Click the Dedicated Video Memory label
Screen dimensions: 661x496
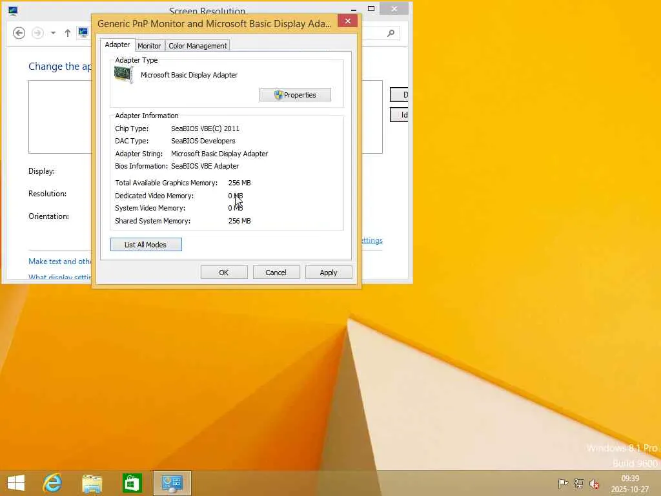(x=154, y=196)
